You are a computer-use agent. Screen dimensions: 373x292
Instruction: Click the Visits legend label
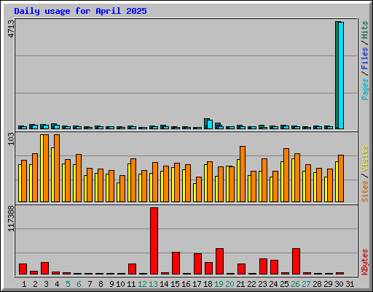(365, 159)
